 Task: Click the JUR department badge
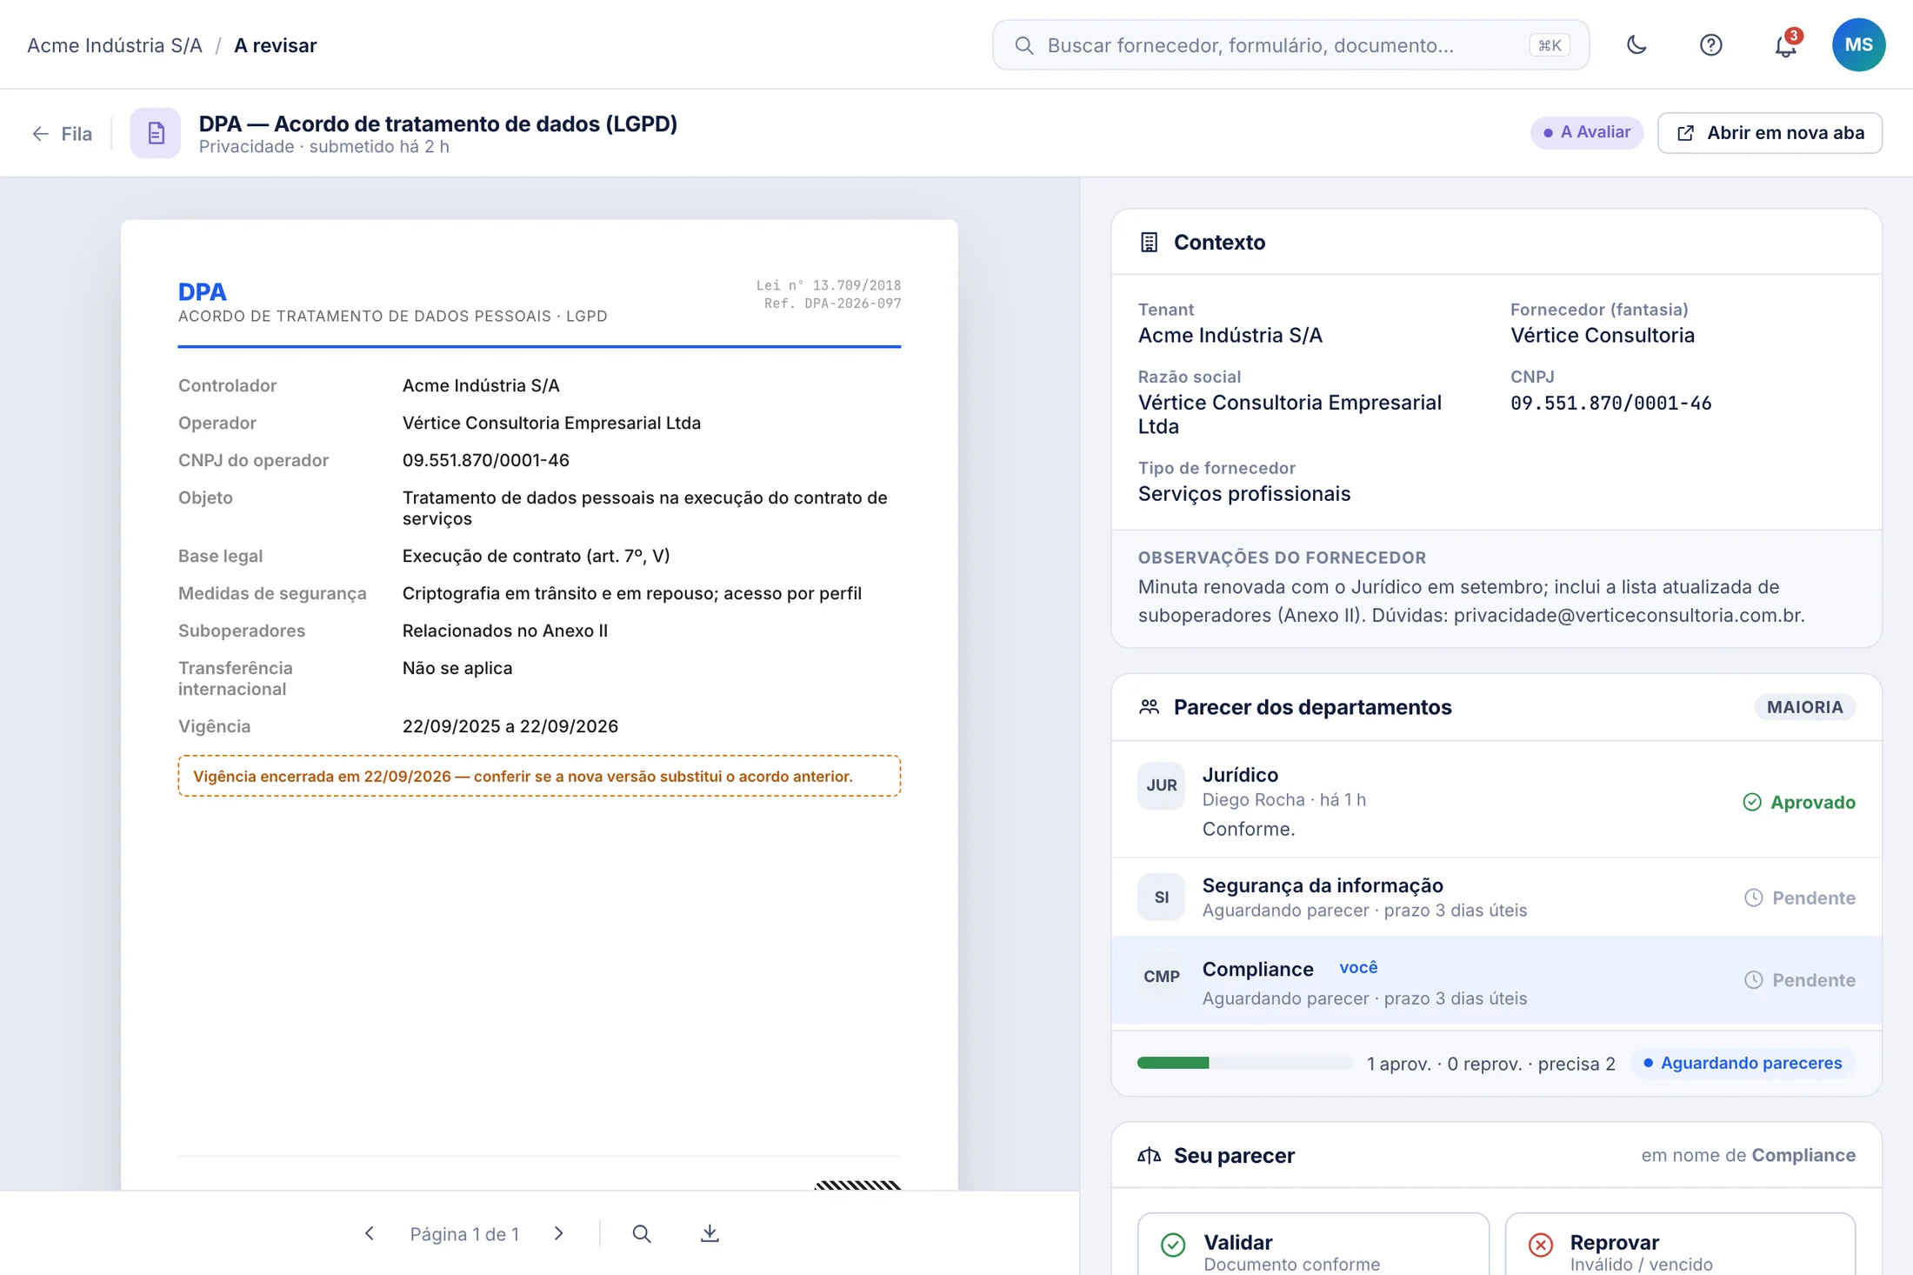click(x=1161, y=785)
